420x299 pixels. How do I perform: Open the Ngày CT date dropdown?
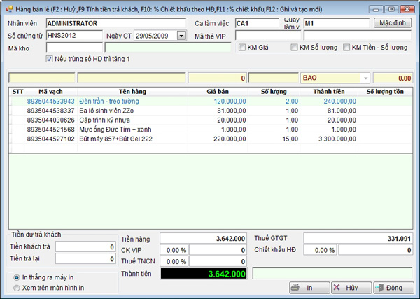click(181, 36)
